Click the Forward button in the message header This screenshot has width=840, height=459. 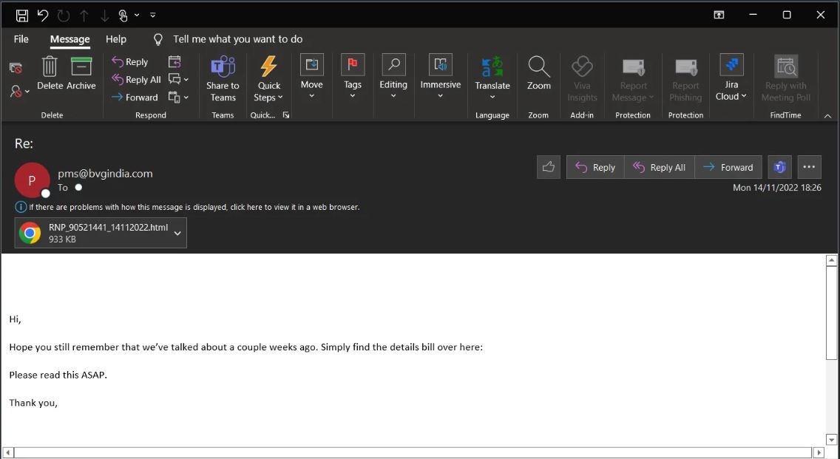point(728,167)
